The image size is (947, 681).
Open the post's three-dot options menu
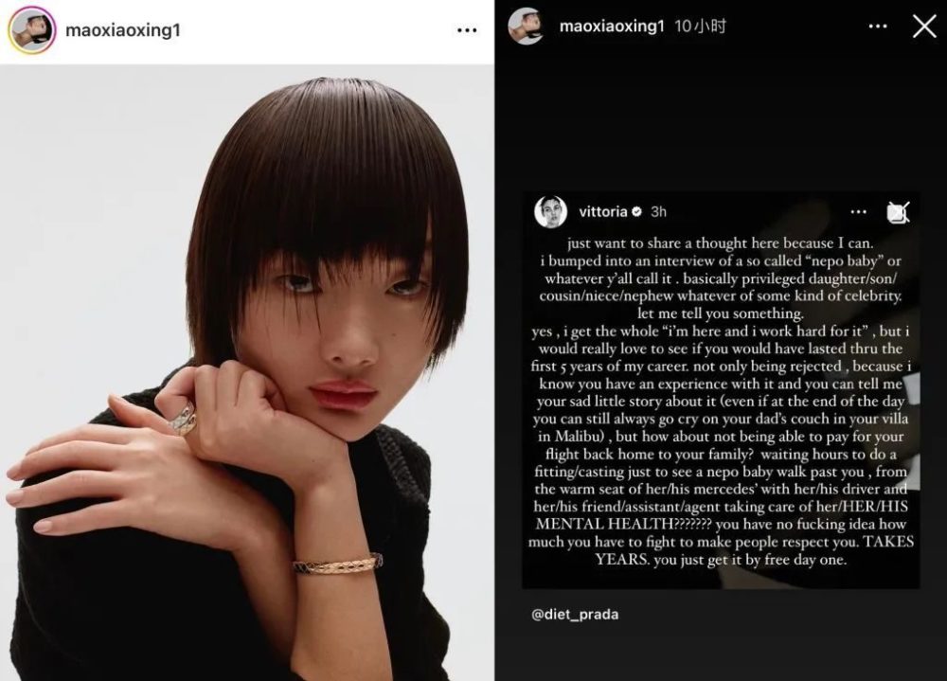[x=467, y=30]
